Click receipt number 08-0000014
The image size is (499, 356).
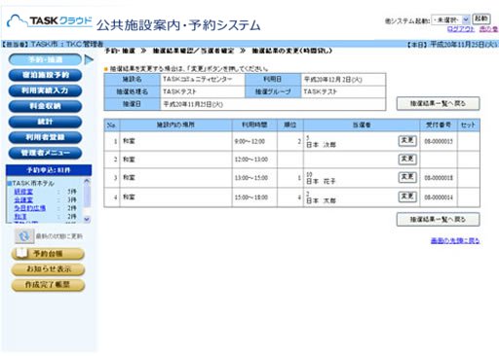point(439,197)
